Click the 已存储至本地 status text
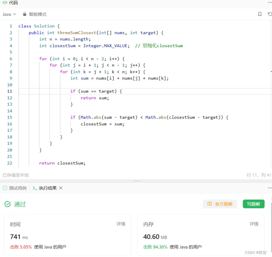This screenshot has width=272, height=257. coord(16,175)
